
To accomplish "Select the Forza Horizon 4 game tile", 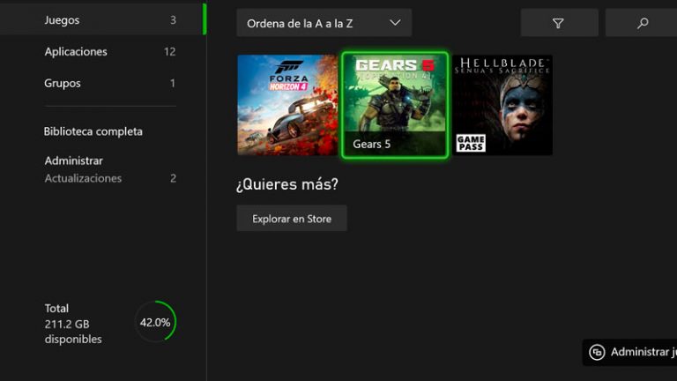I will [x=287, y=105].
